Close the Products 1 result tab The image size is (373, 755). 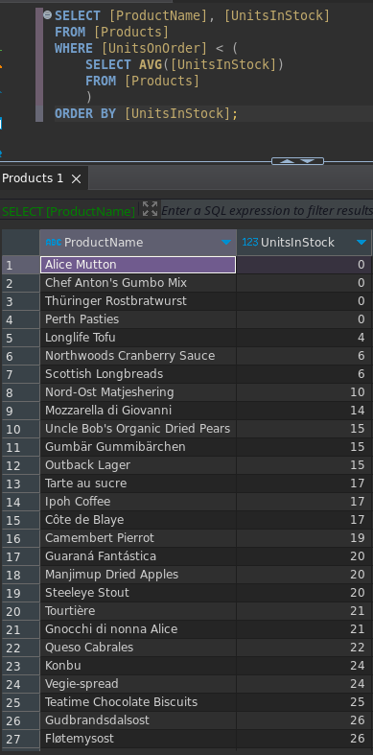[76, 178]
